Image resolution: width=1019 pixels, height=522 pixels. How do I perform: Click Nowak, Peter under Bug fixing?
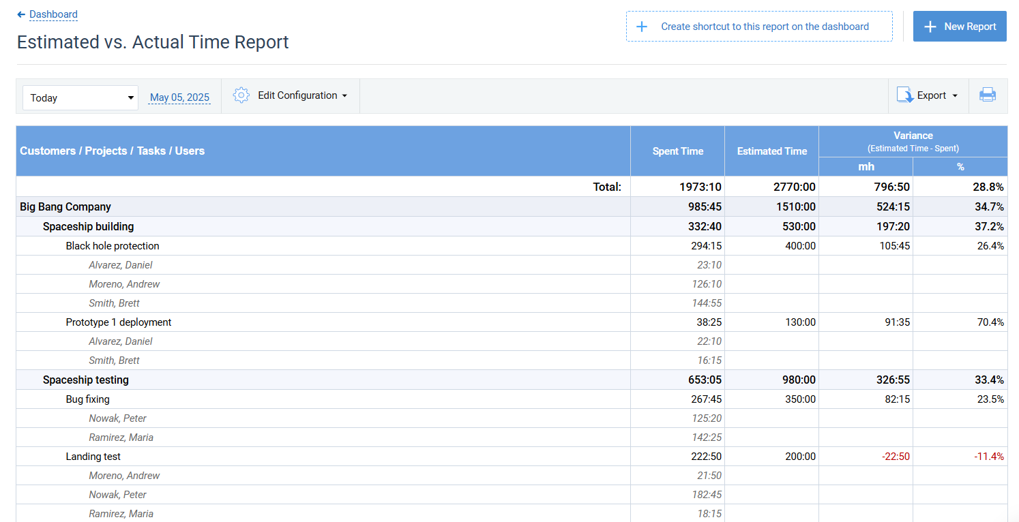pyautogui.click(x=117, y=418)
